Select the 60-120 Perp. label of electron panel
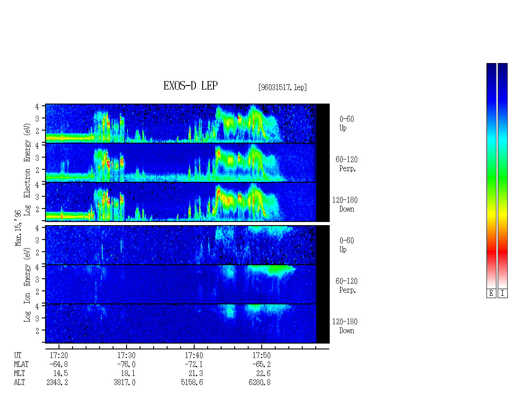Viewport: 509px width, 394px height. (346, 164)
